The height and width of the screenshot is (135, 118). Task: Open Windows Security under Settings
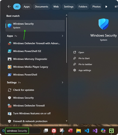[x=35, y=98]
